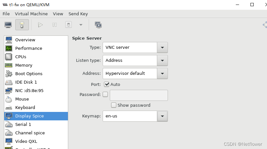Open the File menu
Image resolution: width=267 pixels, height=149 pixels.
pyautogui.click(x=6, y=14)
